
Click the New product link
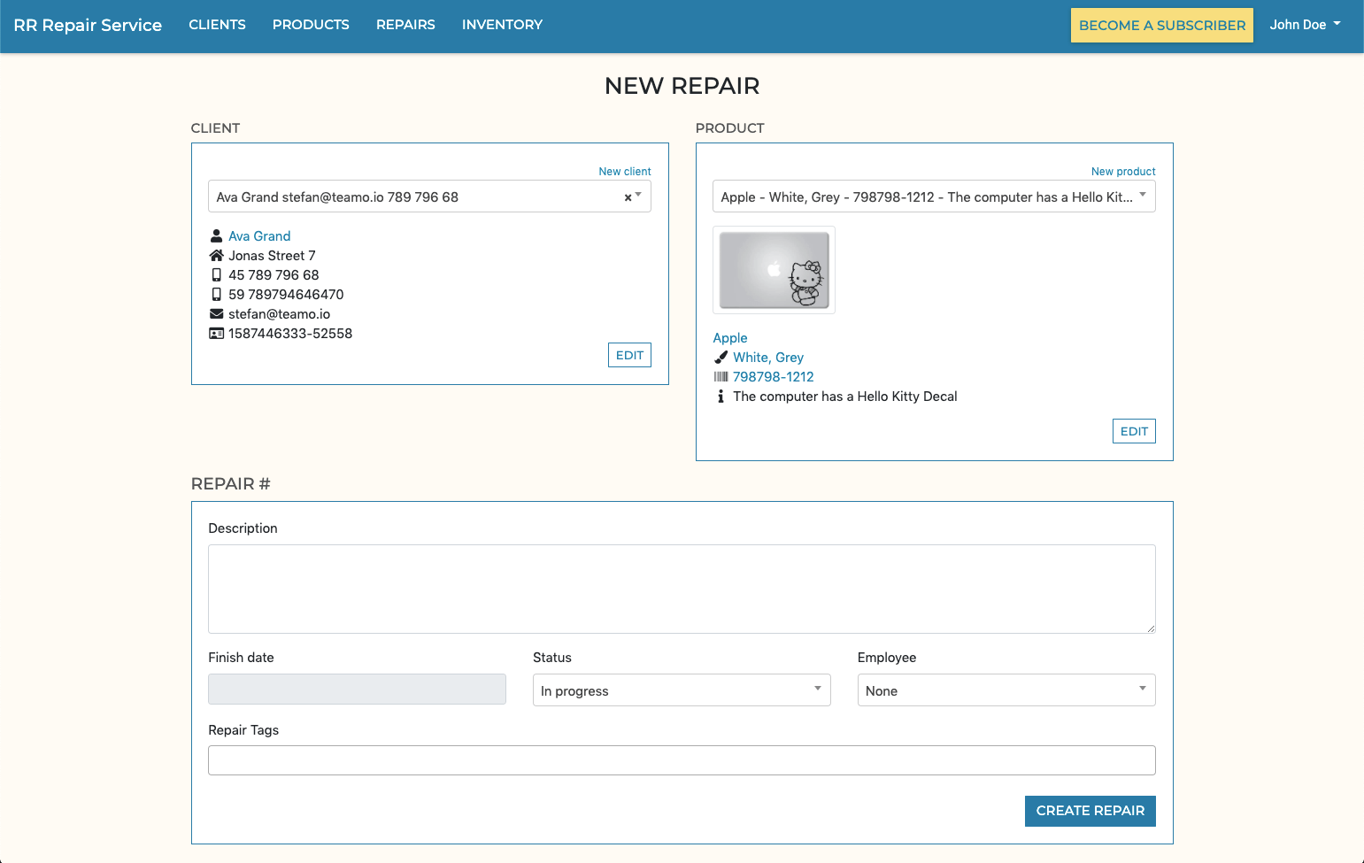(1122, 171)
